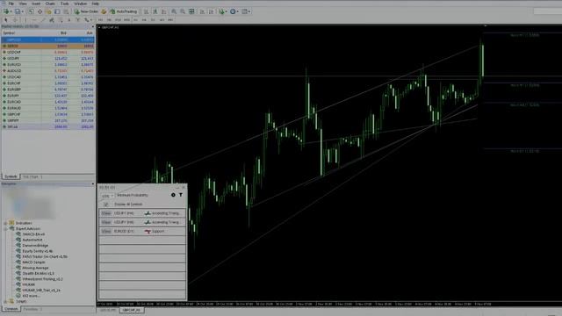Viewport: 562px width, 316px height.
Task: Click the filter icon in pattern panel
Action: click(181, 195)
